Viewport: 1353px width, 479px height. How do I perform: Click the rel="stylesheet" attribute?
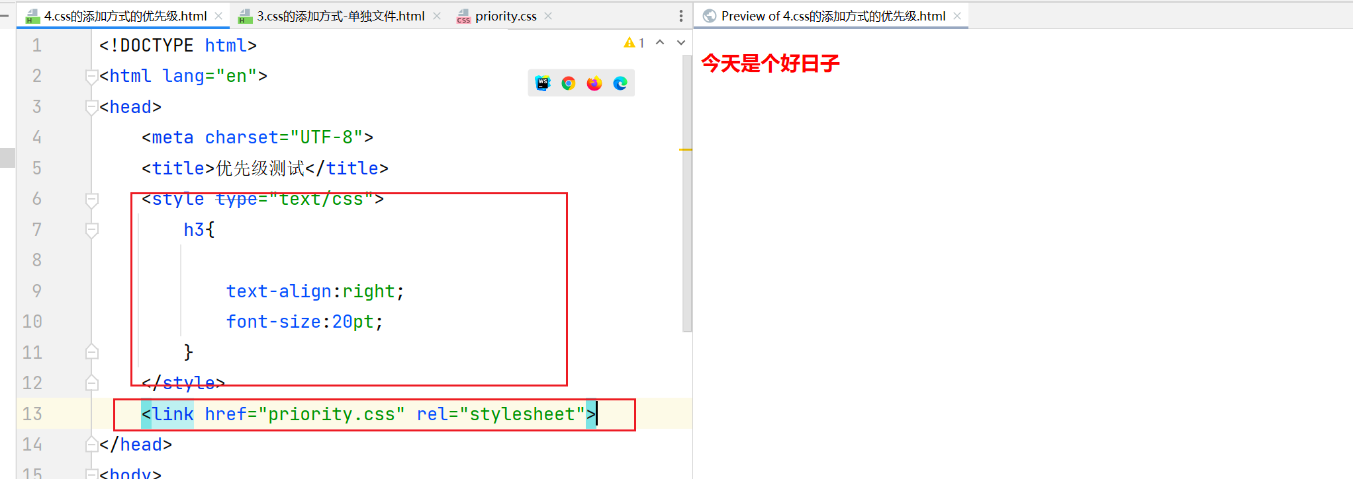[501, 414]
